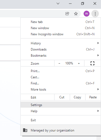Click the Copy button
101x140 pixels.
click(x=77, y=97)
